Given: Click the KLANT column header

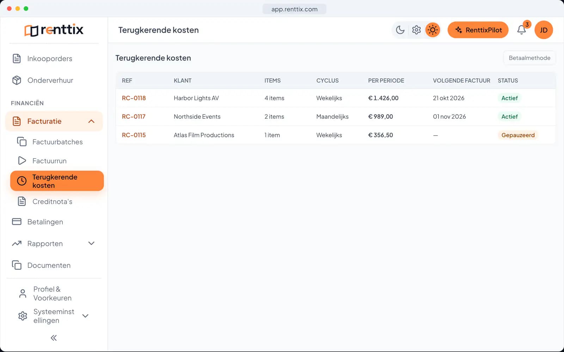Looking at the screenshot, I should [183, 81].
